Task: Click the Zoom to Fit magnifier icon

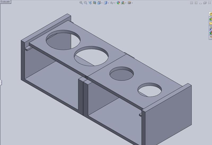Action: click(81, 3)
